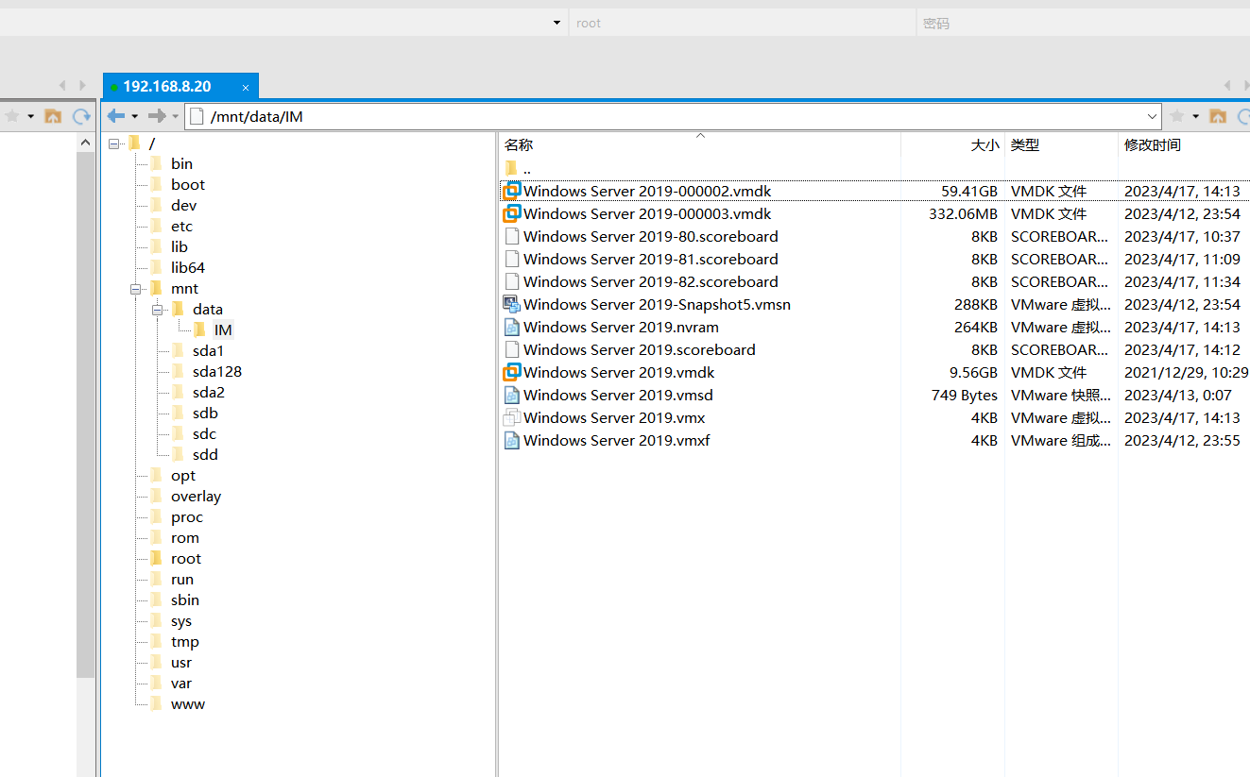
Task: Click the /mnt/data/IM path field
Action: tap(673, 116)
